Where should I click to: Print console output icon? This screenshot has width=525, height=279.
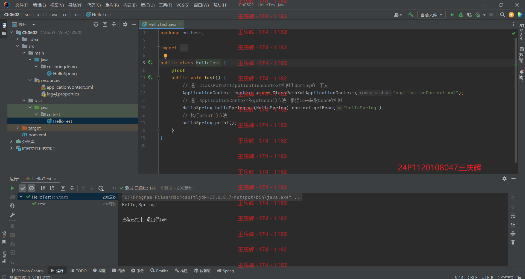coord(513,233)
